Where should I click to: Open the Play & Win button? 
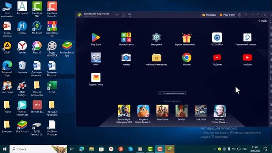click(x=227, y=15)
